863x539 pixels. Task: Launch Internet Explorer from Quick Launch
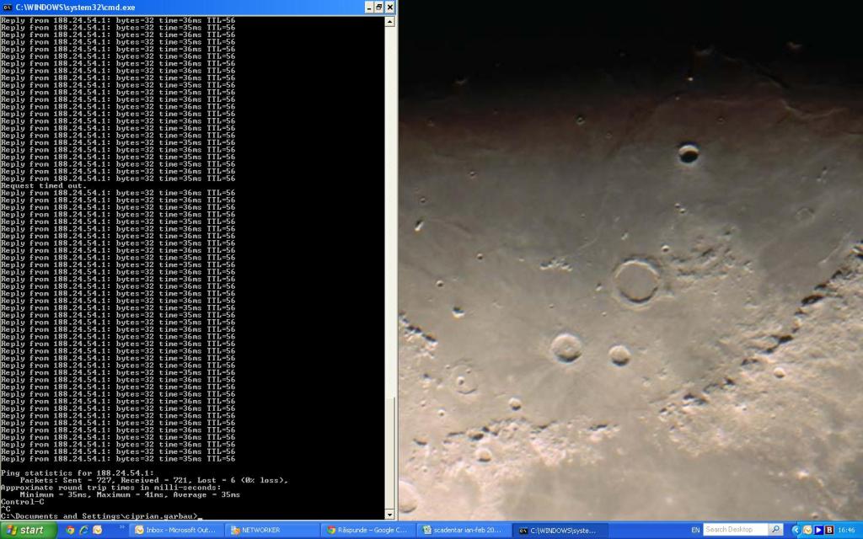tap(83, 530)
